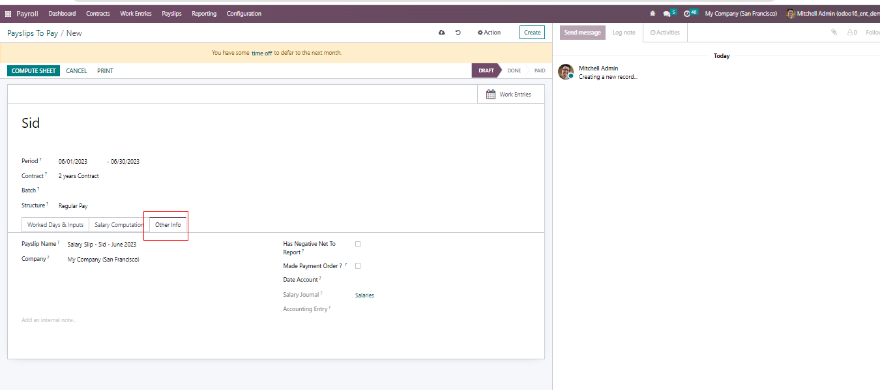Select the Done status stage
The image size is (880, 390).
click(514, 70)
